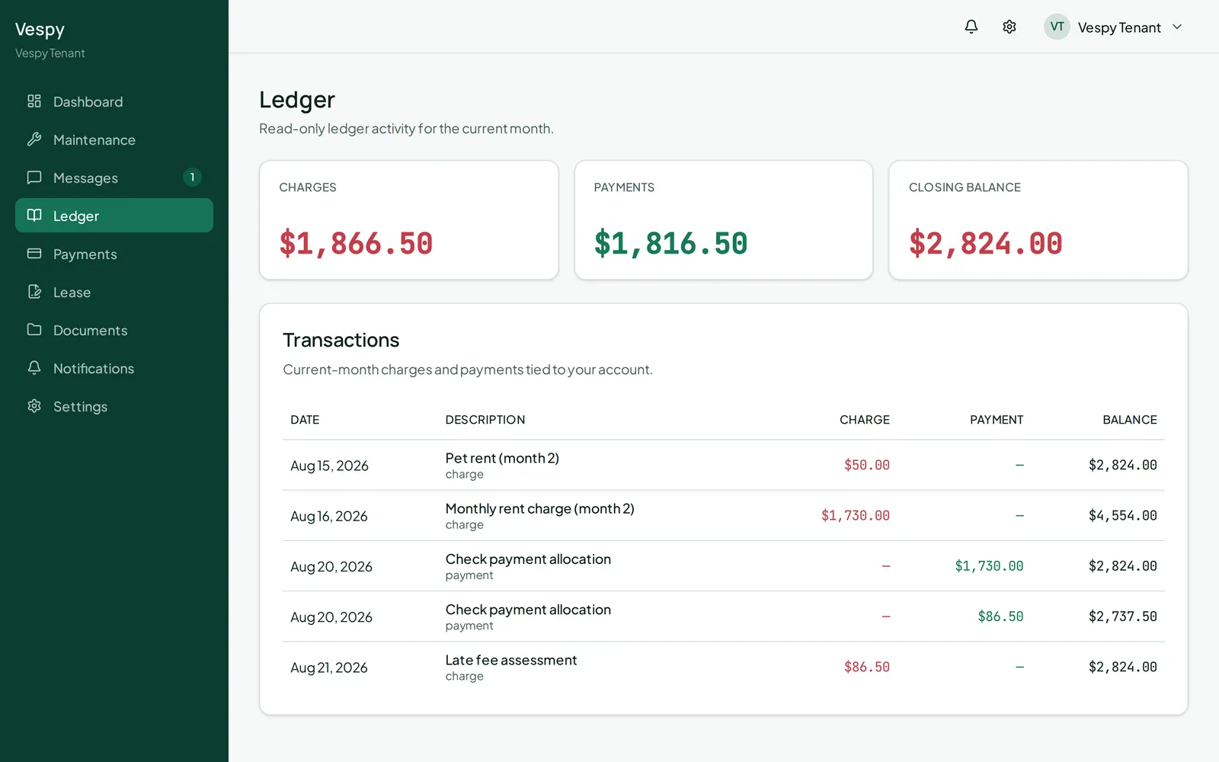The height and width of the screenshot is (762, 1219).
Task: Click the $1,730.00 charge amount in red
Action: (x=856, y=515)
